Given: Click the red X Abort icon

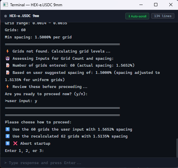Looking at the screenshot, I should click(15, 143).
